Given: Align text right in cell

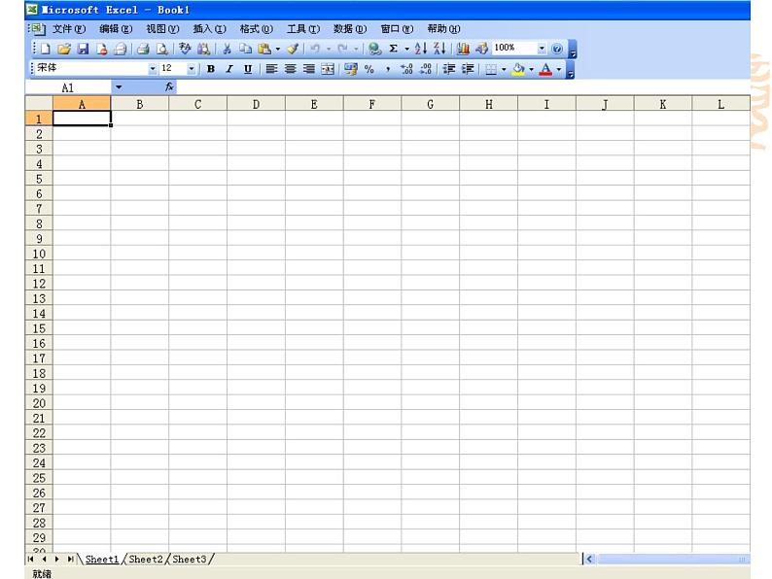Looking at the screenshot, I should [309, 69].
